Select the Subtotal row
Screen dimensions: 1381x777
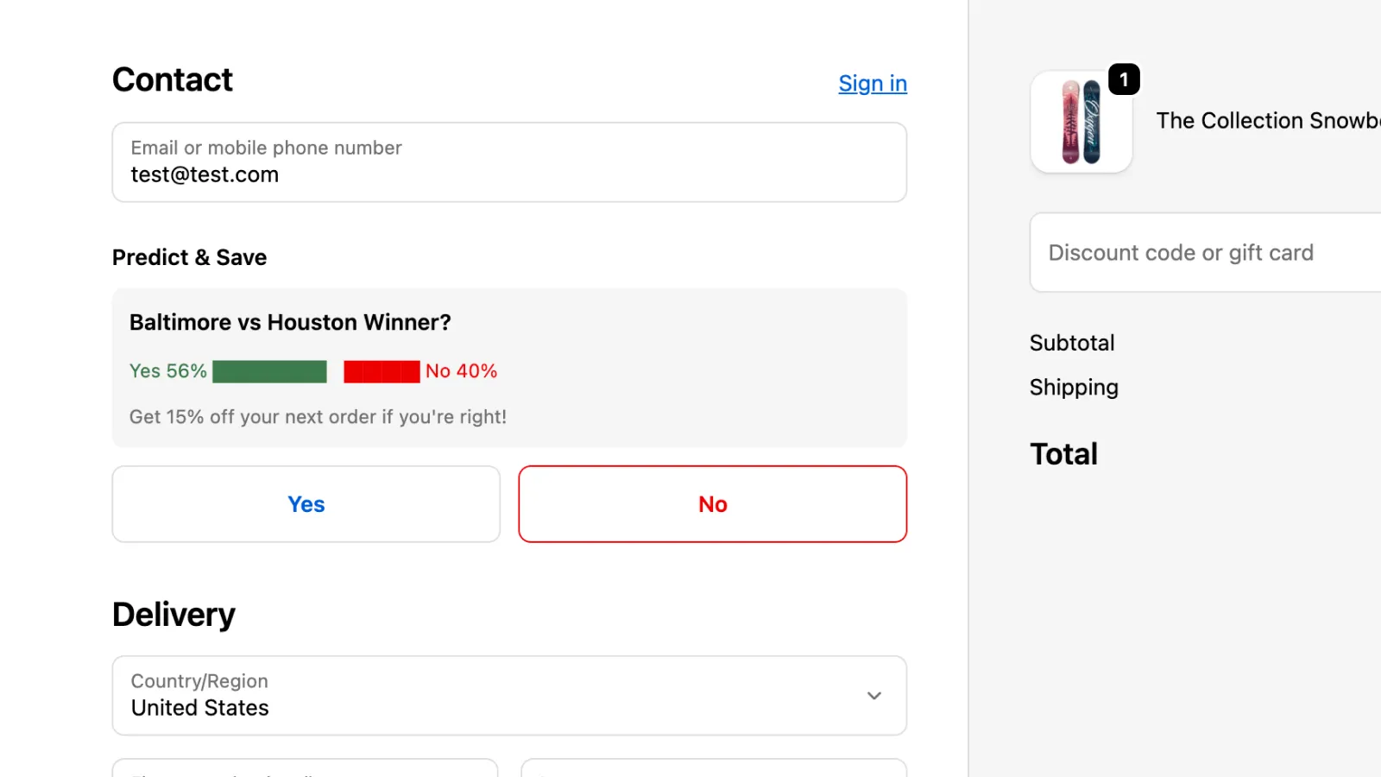point(1072,343)
